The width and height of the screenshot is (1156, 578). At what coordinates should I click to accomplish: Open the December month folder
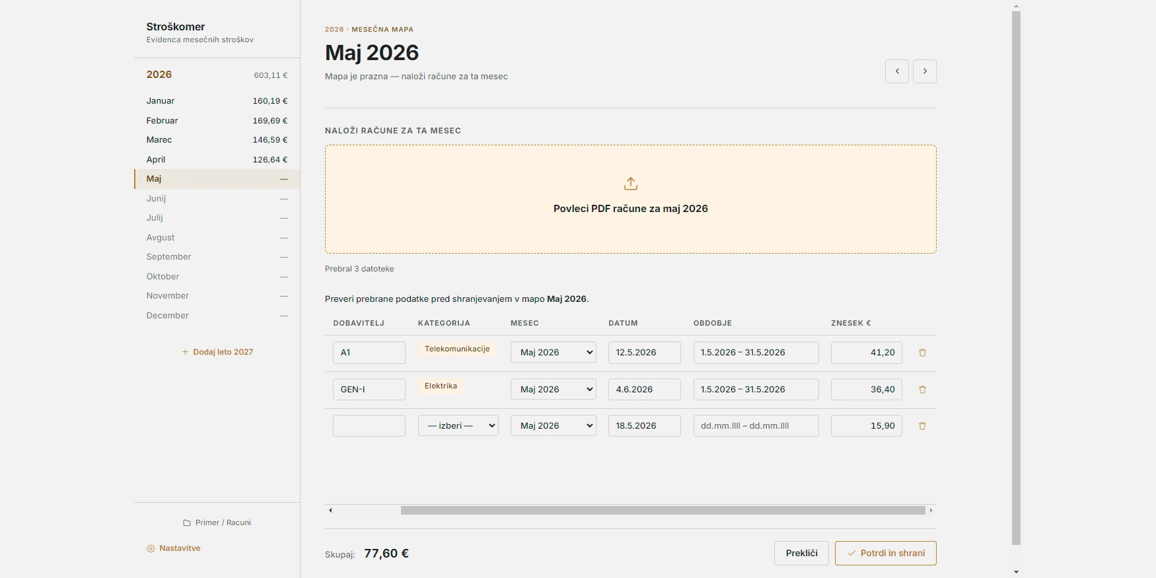coord(217,316)
